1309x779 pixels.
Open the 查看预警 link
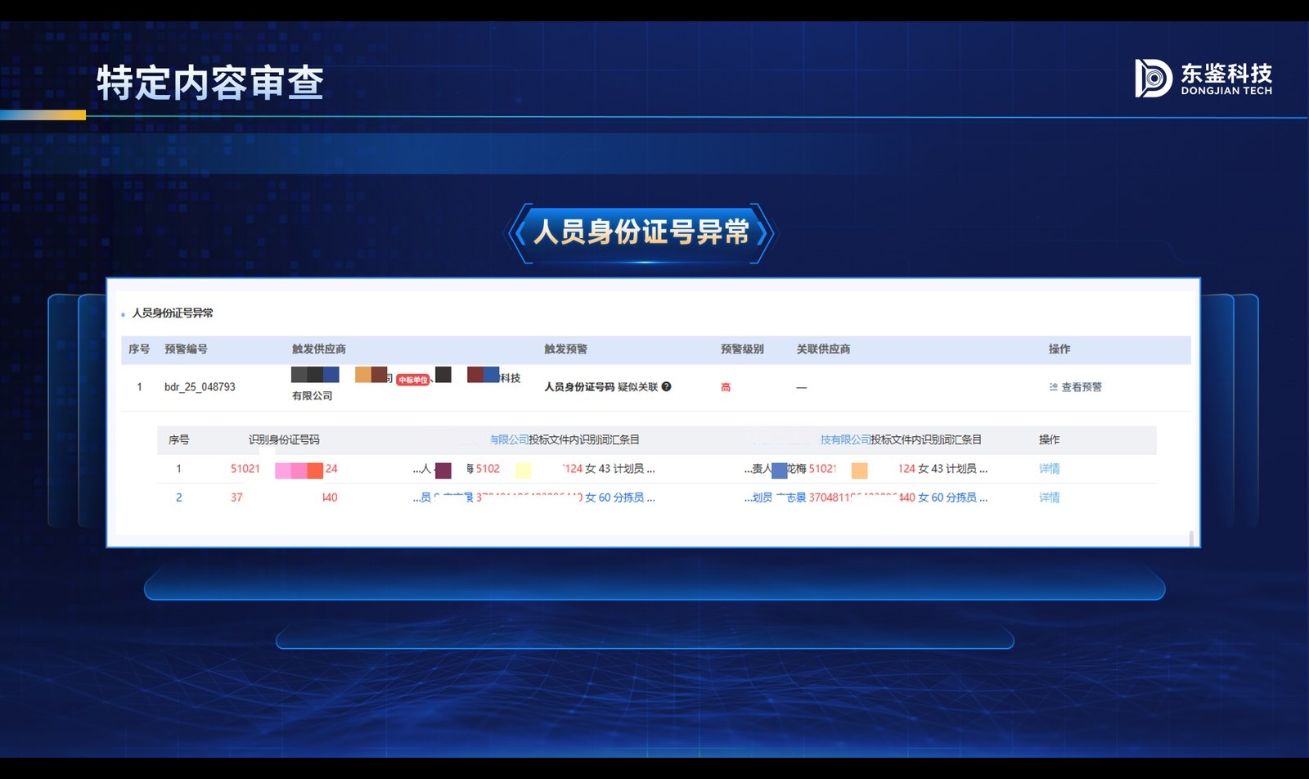pyautogui.click(x=1081, y=387)
